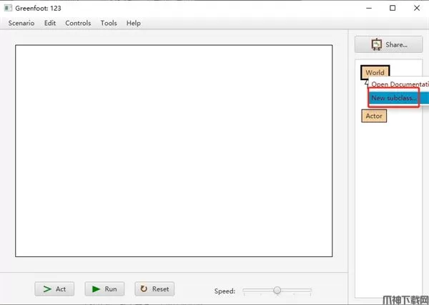This screenshot has height=305, width=429.
Task: Select the World class box
Action: point(375,72)
